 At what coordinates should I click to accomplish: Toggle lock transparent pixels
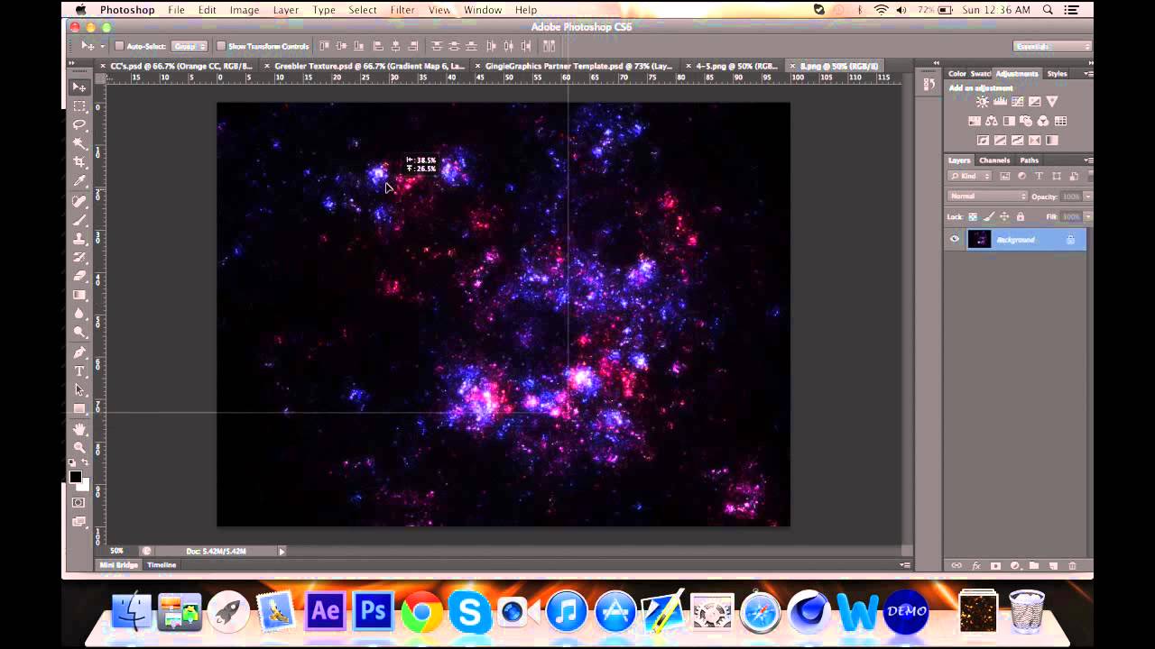point(973,217)
